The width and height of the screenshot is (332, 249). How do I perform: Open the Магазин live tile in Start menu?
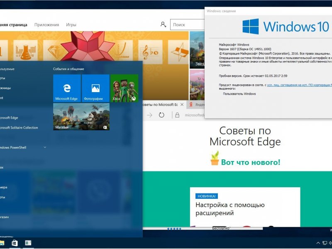click(81, 117)
